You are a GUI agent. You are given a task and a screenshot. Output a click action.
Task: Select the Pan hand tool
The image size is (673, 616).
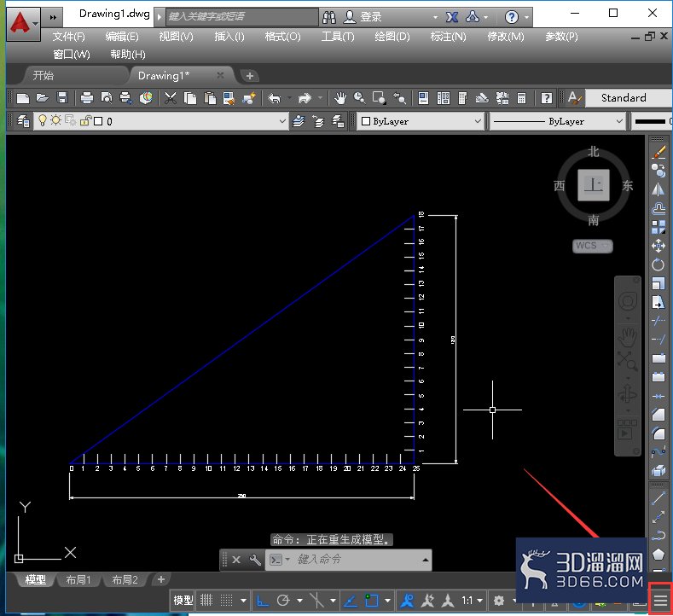click(340, 98)
